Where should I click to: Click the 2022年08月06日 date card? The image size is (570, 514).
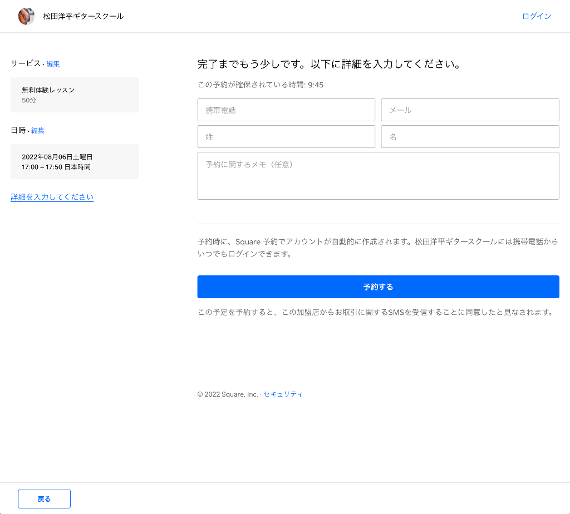(75, 161)
